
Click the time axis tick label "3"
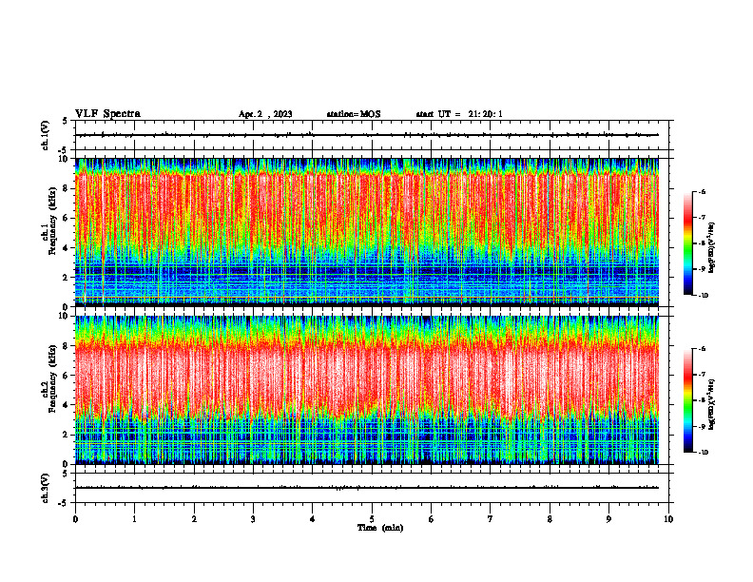[253, 519]
